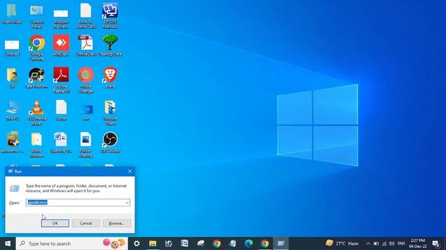Select the Control Panel desktop icon
This screenshot has height=250, width=446.
(37, 16)
